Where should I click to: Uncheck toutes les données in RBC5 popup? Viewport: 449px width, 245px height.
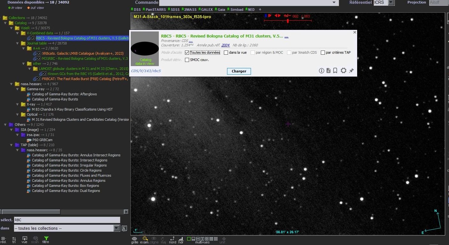point(187,52)
